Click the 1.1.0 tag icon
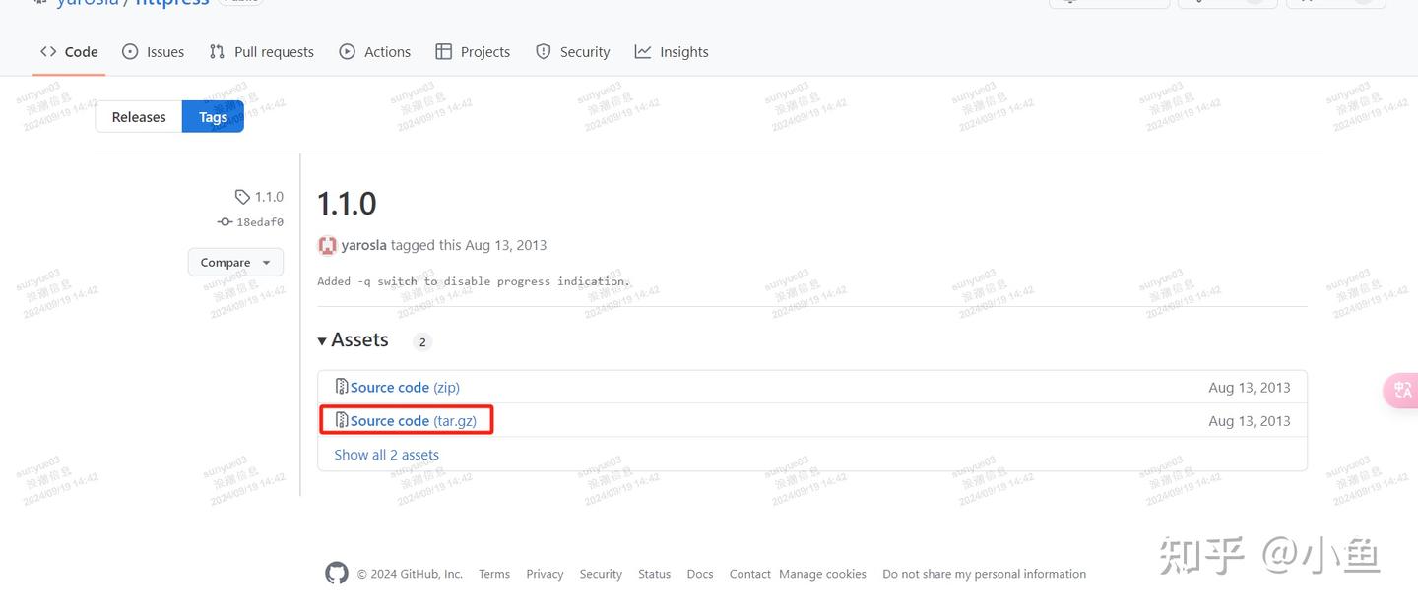Viewport: 1418px width, 613px height. pos(242,197)
